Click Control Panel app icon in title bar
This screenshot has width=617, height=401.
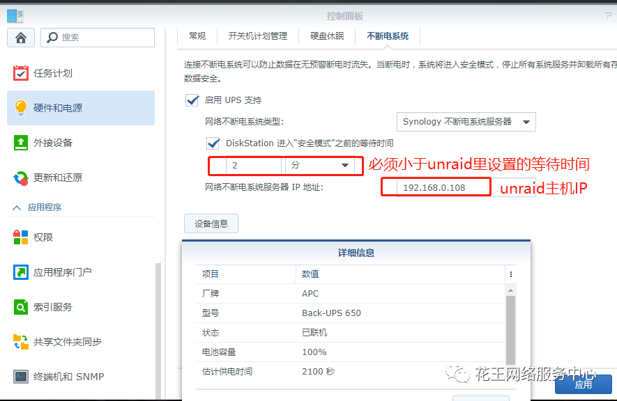[x=15, y=16]
